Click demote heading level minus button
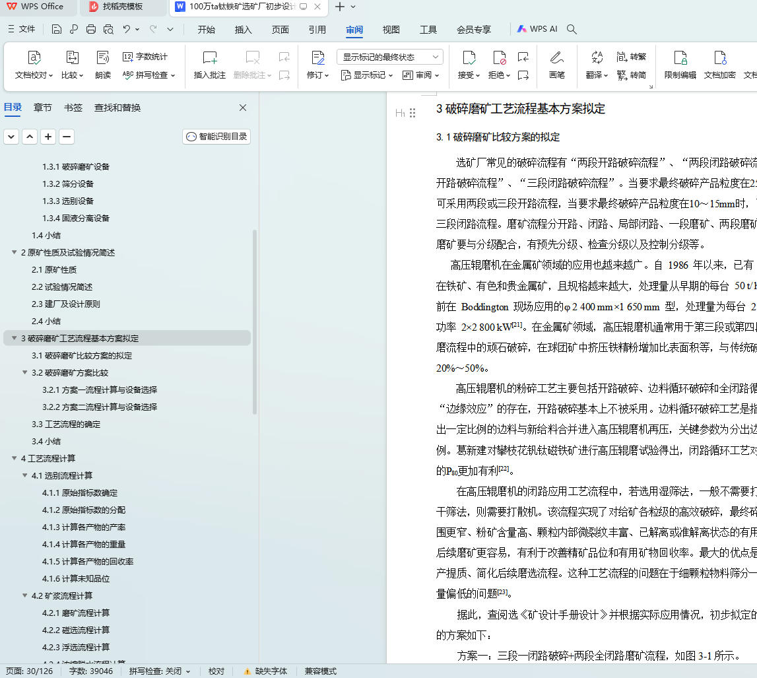Image resolution: width=757 pixels, height=678 pixels. point(67,137)
